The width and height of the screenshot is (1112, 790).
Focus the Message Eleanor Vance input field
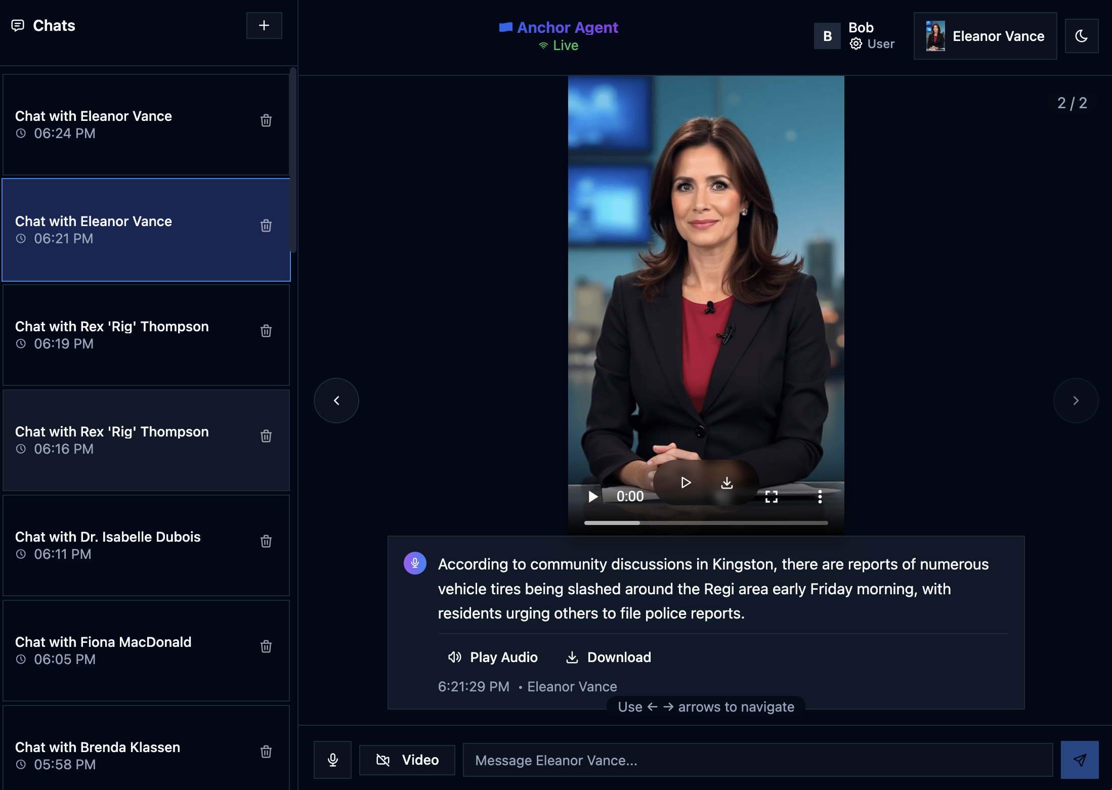pos(757,760)
